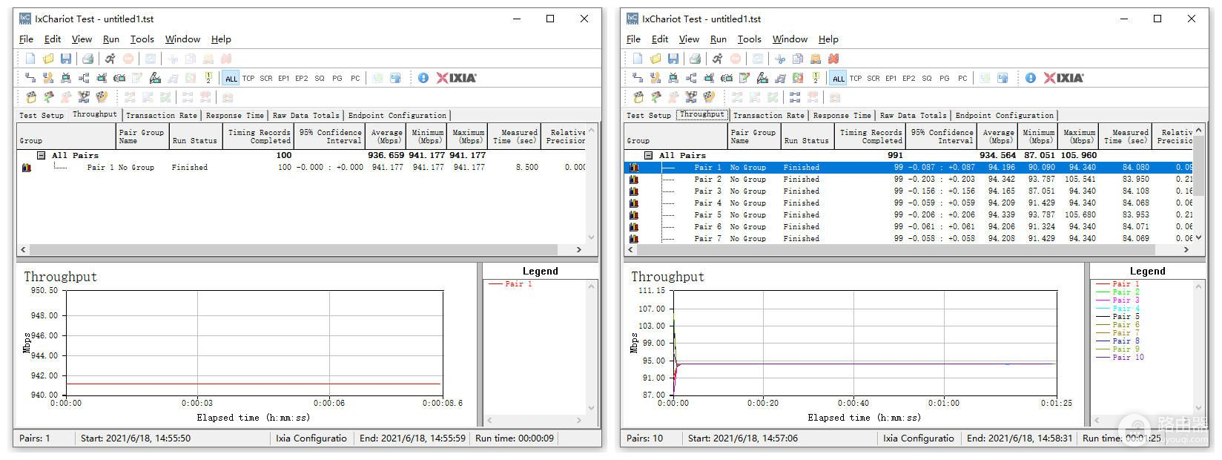Open Transaction Rate tab in left window
The image size is (1222, 460).
point(161,115)
